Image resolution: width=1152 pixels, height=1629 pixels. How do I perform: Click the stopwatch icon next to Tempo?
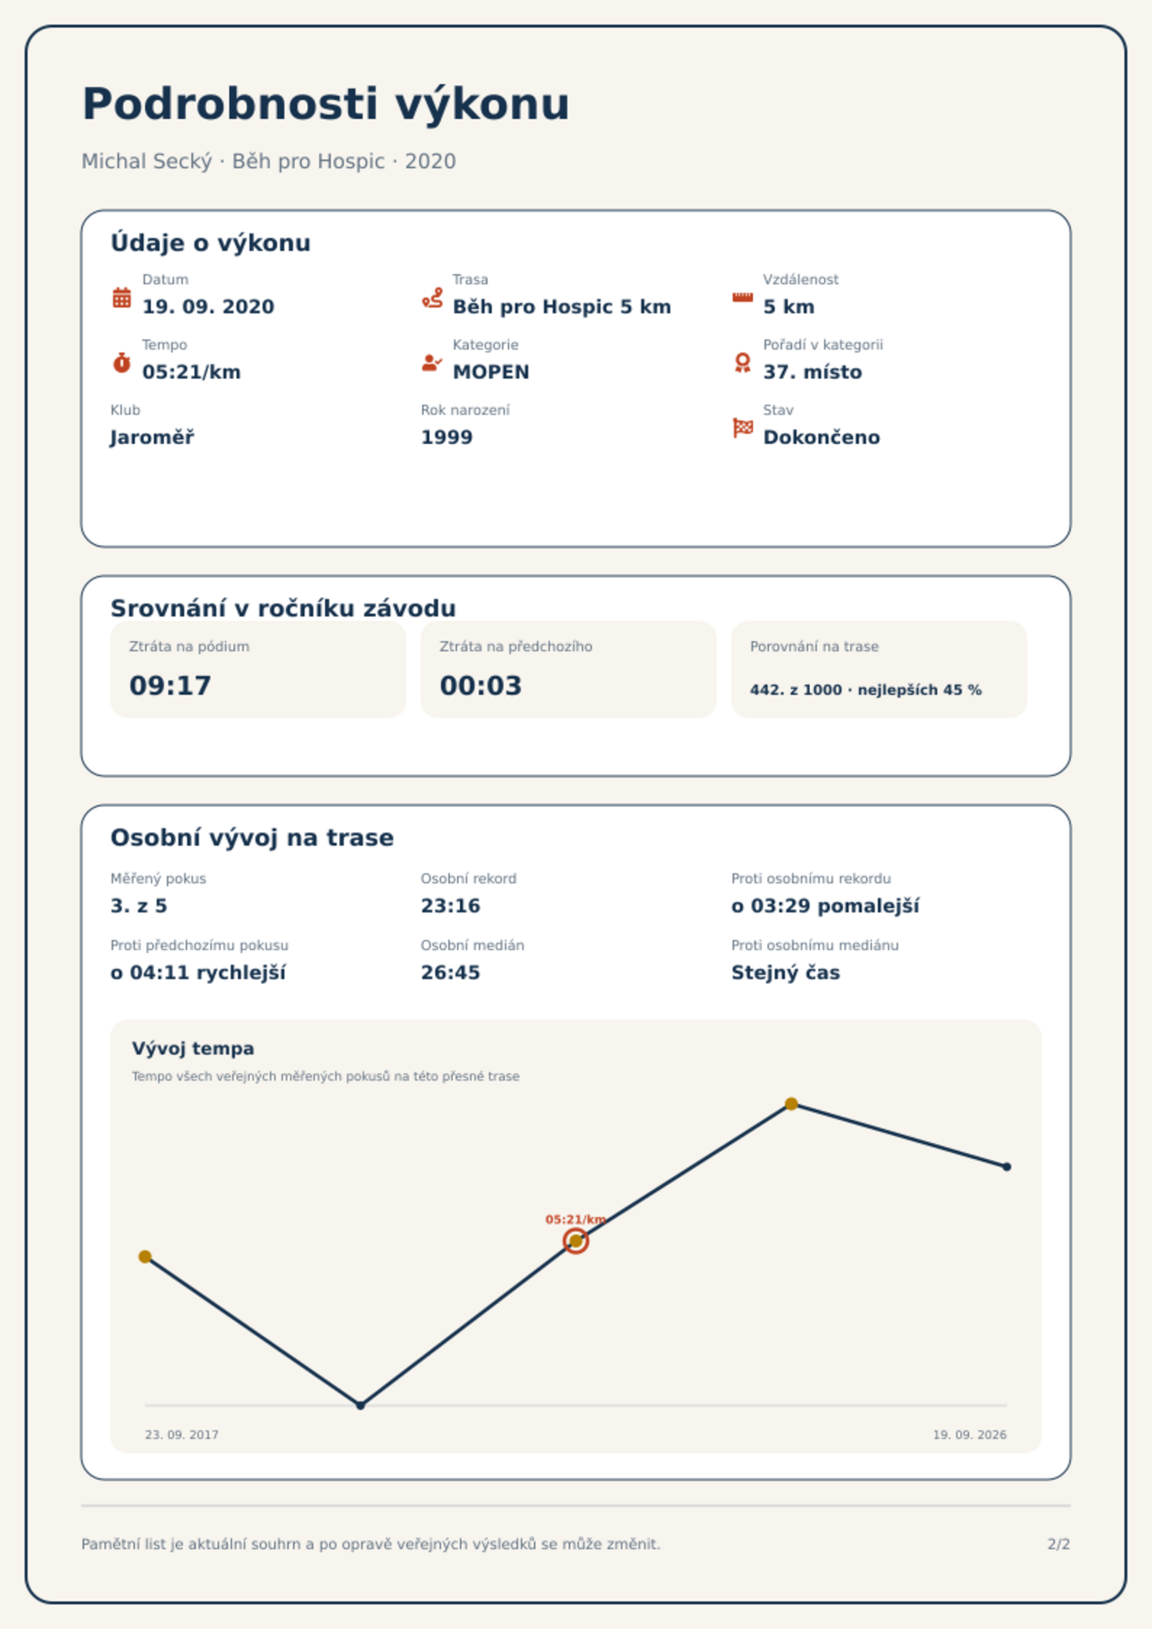click(x=122, y=363)
